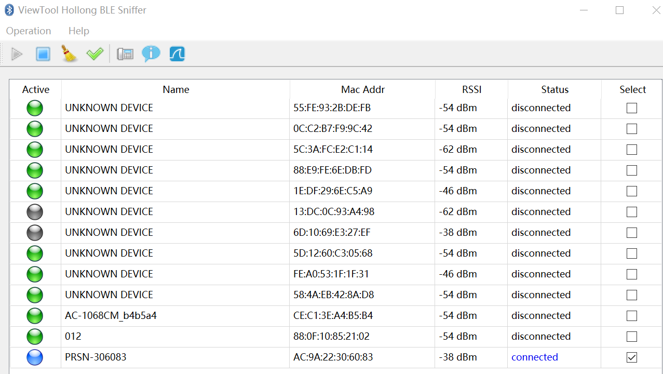
Task: Click gray inactive indicator for 6D:10:69:E3:27:EF
Action: (x=35, y=233)
